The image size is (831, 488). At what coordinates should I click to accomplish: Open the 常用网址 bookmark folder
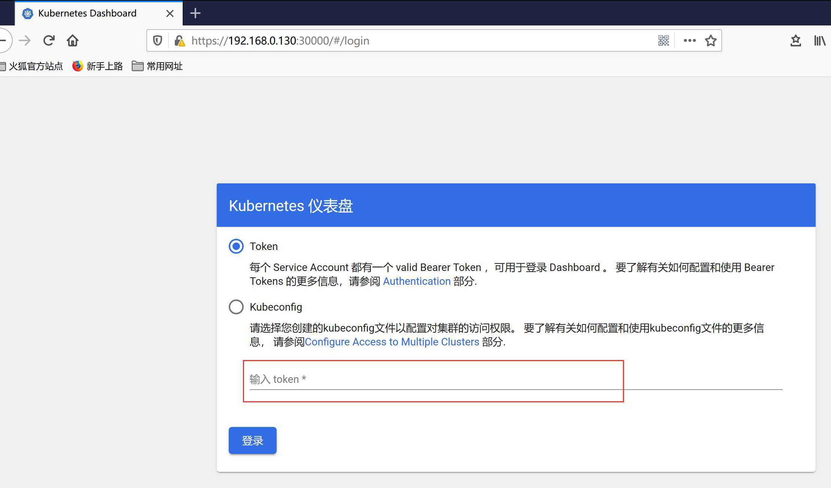157,66
